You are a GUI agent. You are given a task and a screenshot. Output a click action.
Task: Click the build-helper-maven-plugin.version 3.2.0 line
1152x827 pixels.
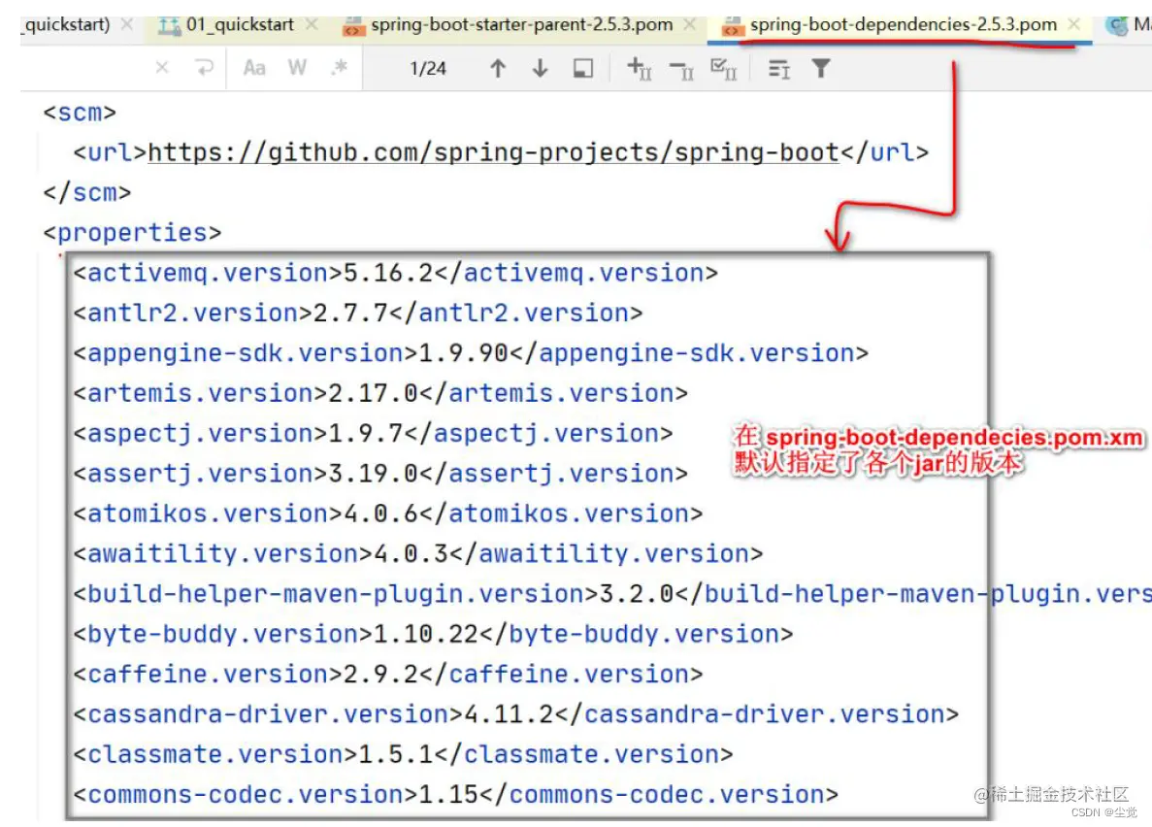(x=612, y=594)
